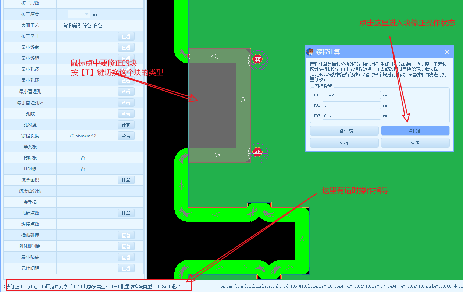This screenshot has height=292, width=463.
Task: Click the 分析 button in the dialog
Action: 344,143
